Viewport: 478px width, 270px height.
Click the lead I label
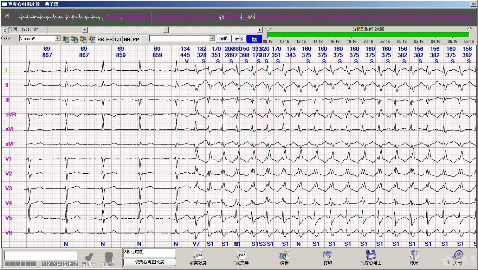(x=6, y=70)
